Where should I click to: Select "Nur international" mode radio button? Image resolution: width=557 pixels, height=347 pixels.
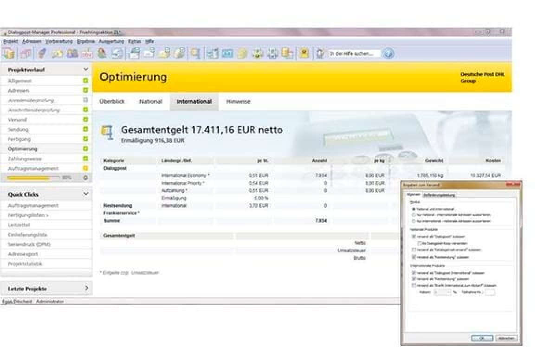pos(414,221)
